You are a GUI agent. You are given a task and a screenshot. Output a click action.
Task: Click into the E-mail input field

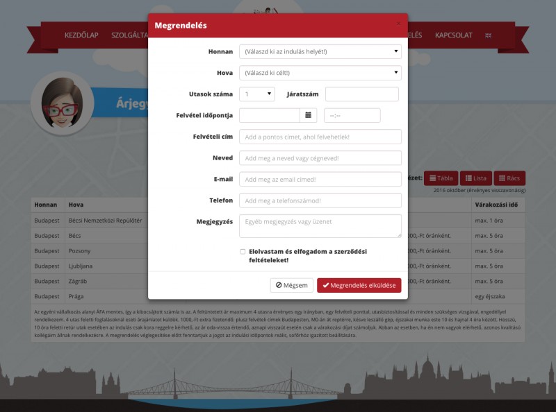(320, 179)
